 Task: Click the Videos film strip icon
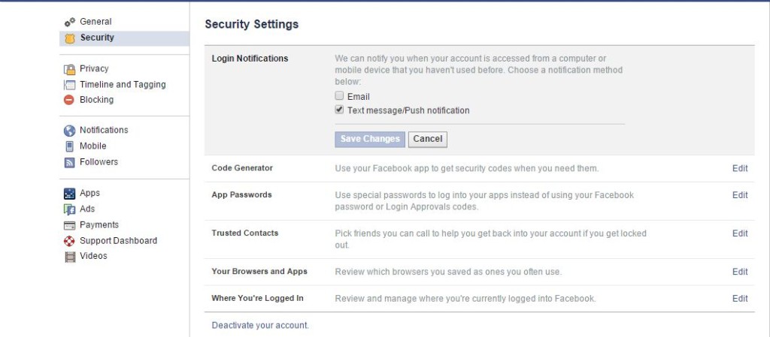[70, 257]
